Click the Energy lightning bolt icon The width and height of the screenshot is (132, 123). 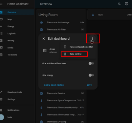pyautogui.click(x=1, y=26)
